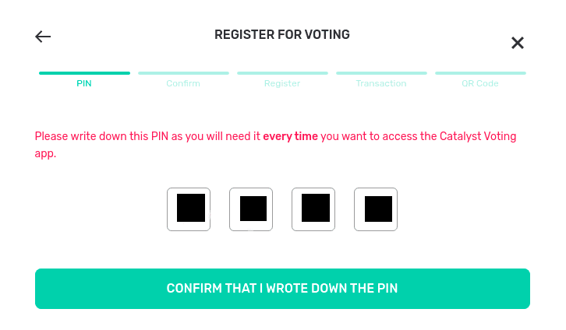
Task: Select the second PIN digit box
Action: tap(251, 209)
